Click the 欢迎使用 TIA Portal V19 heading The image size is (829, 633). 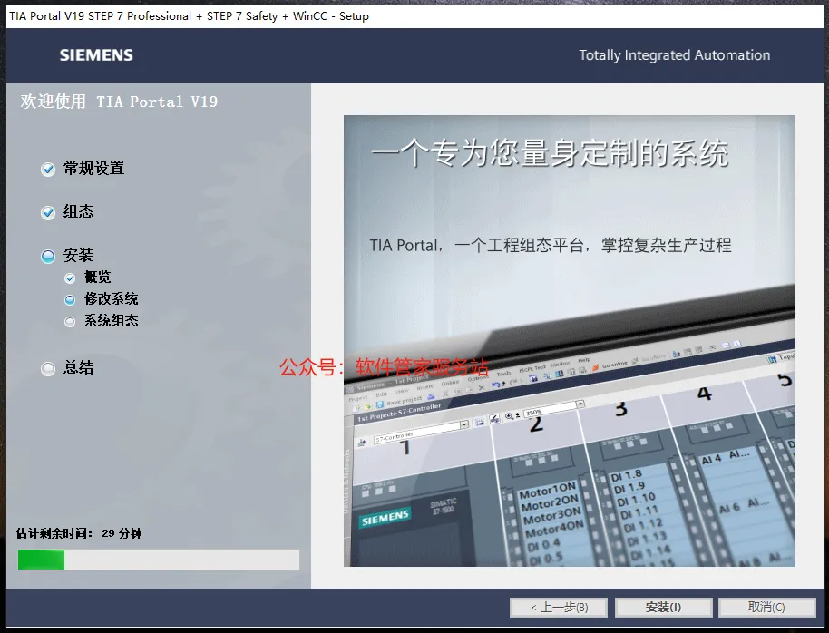pos(119,102)
